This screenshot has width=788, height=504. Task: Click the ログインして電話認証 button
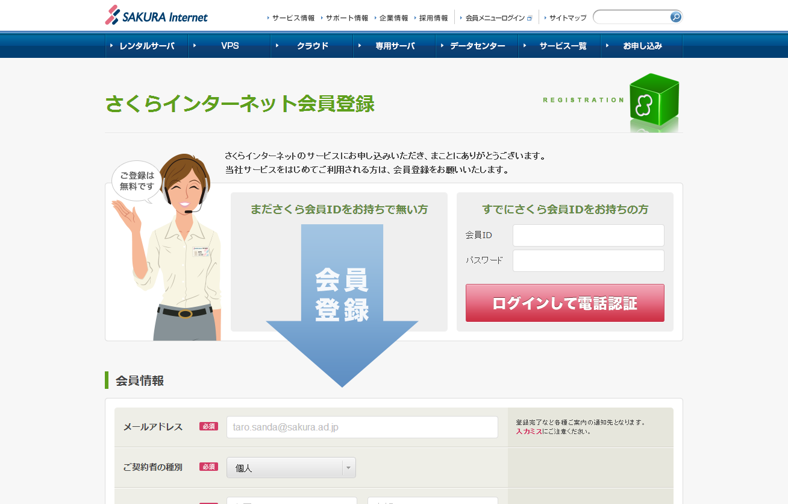[x=565, y=303]
